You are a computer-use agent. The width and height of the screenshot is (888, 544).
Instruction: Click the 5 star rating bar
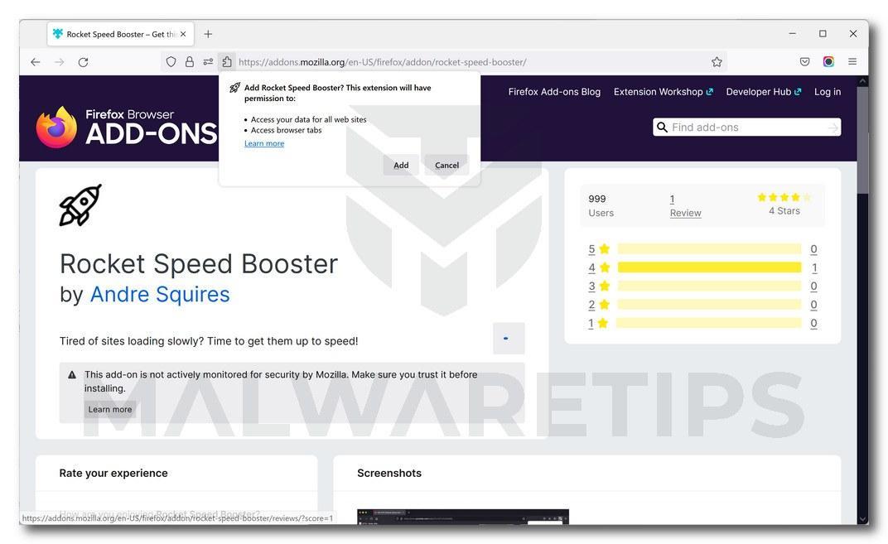709,249
